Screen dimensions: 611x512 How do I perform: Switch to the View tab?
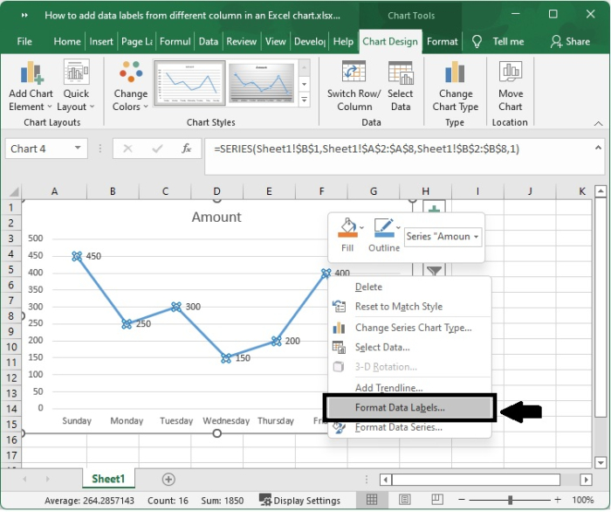[276, 41]
